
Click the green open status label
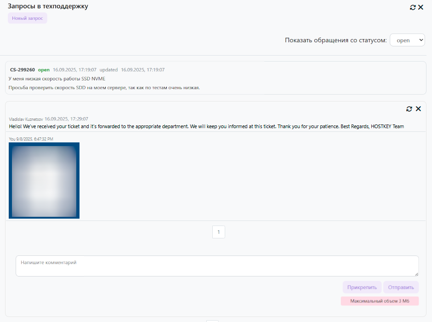point(44,70)
